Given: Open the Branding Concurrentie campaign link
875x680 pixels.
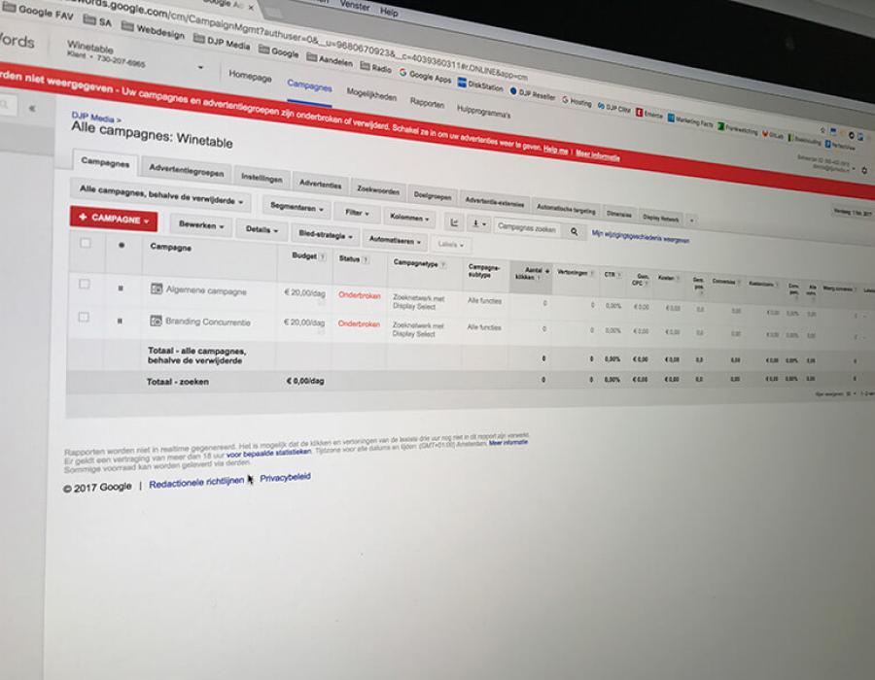Looking at the screenshot, I should pyautogui.click(x=208, y=322).
